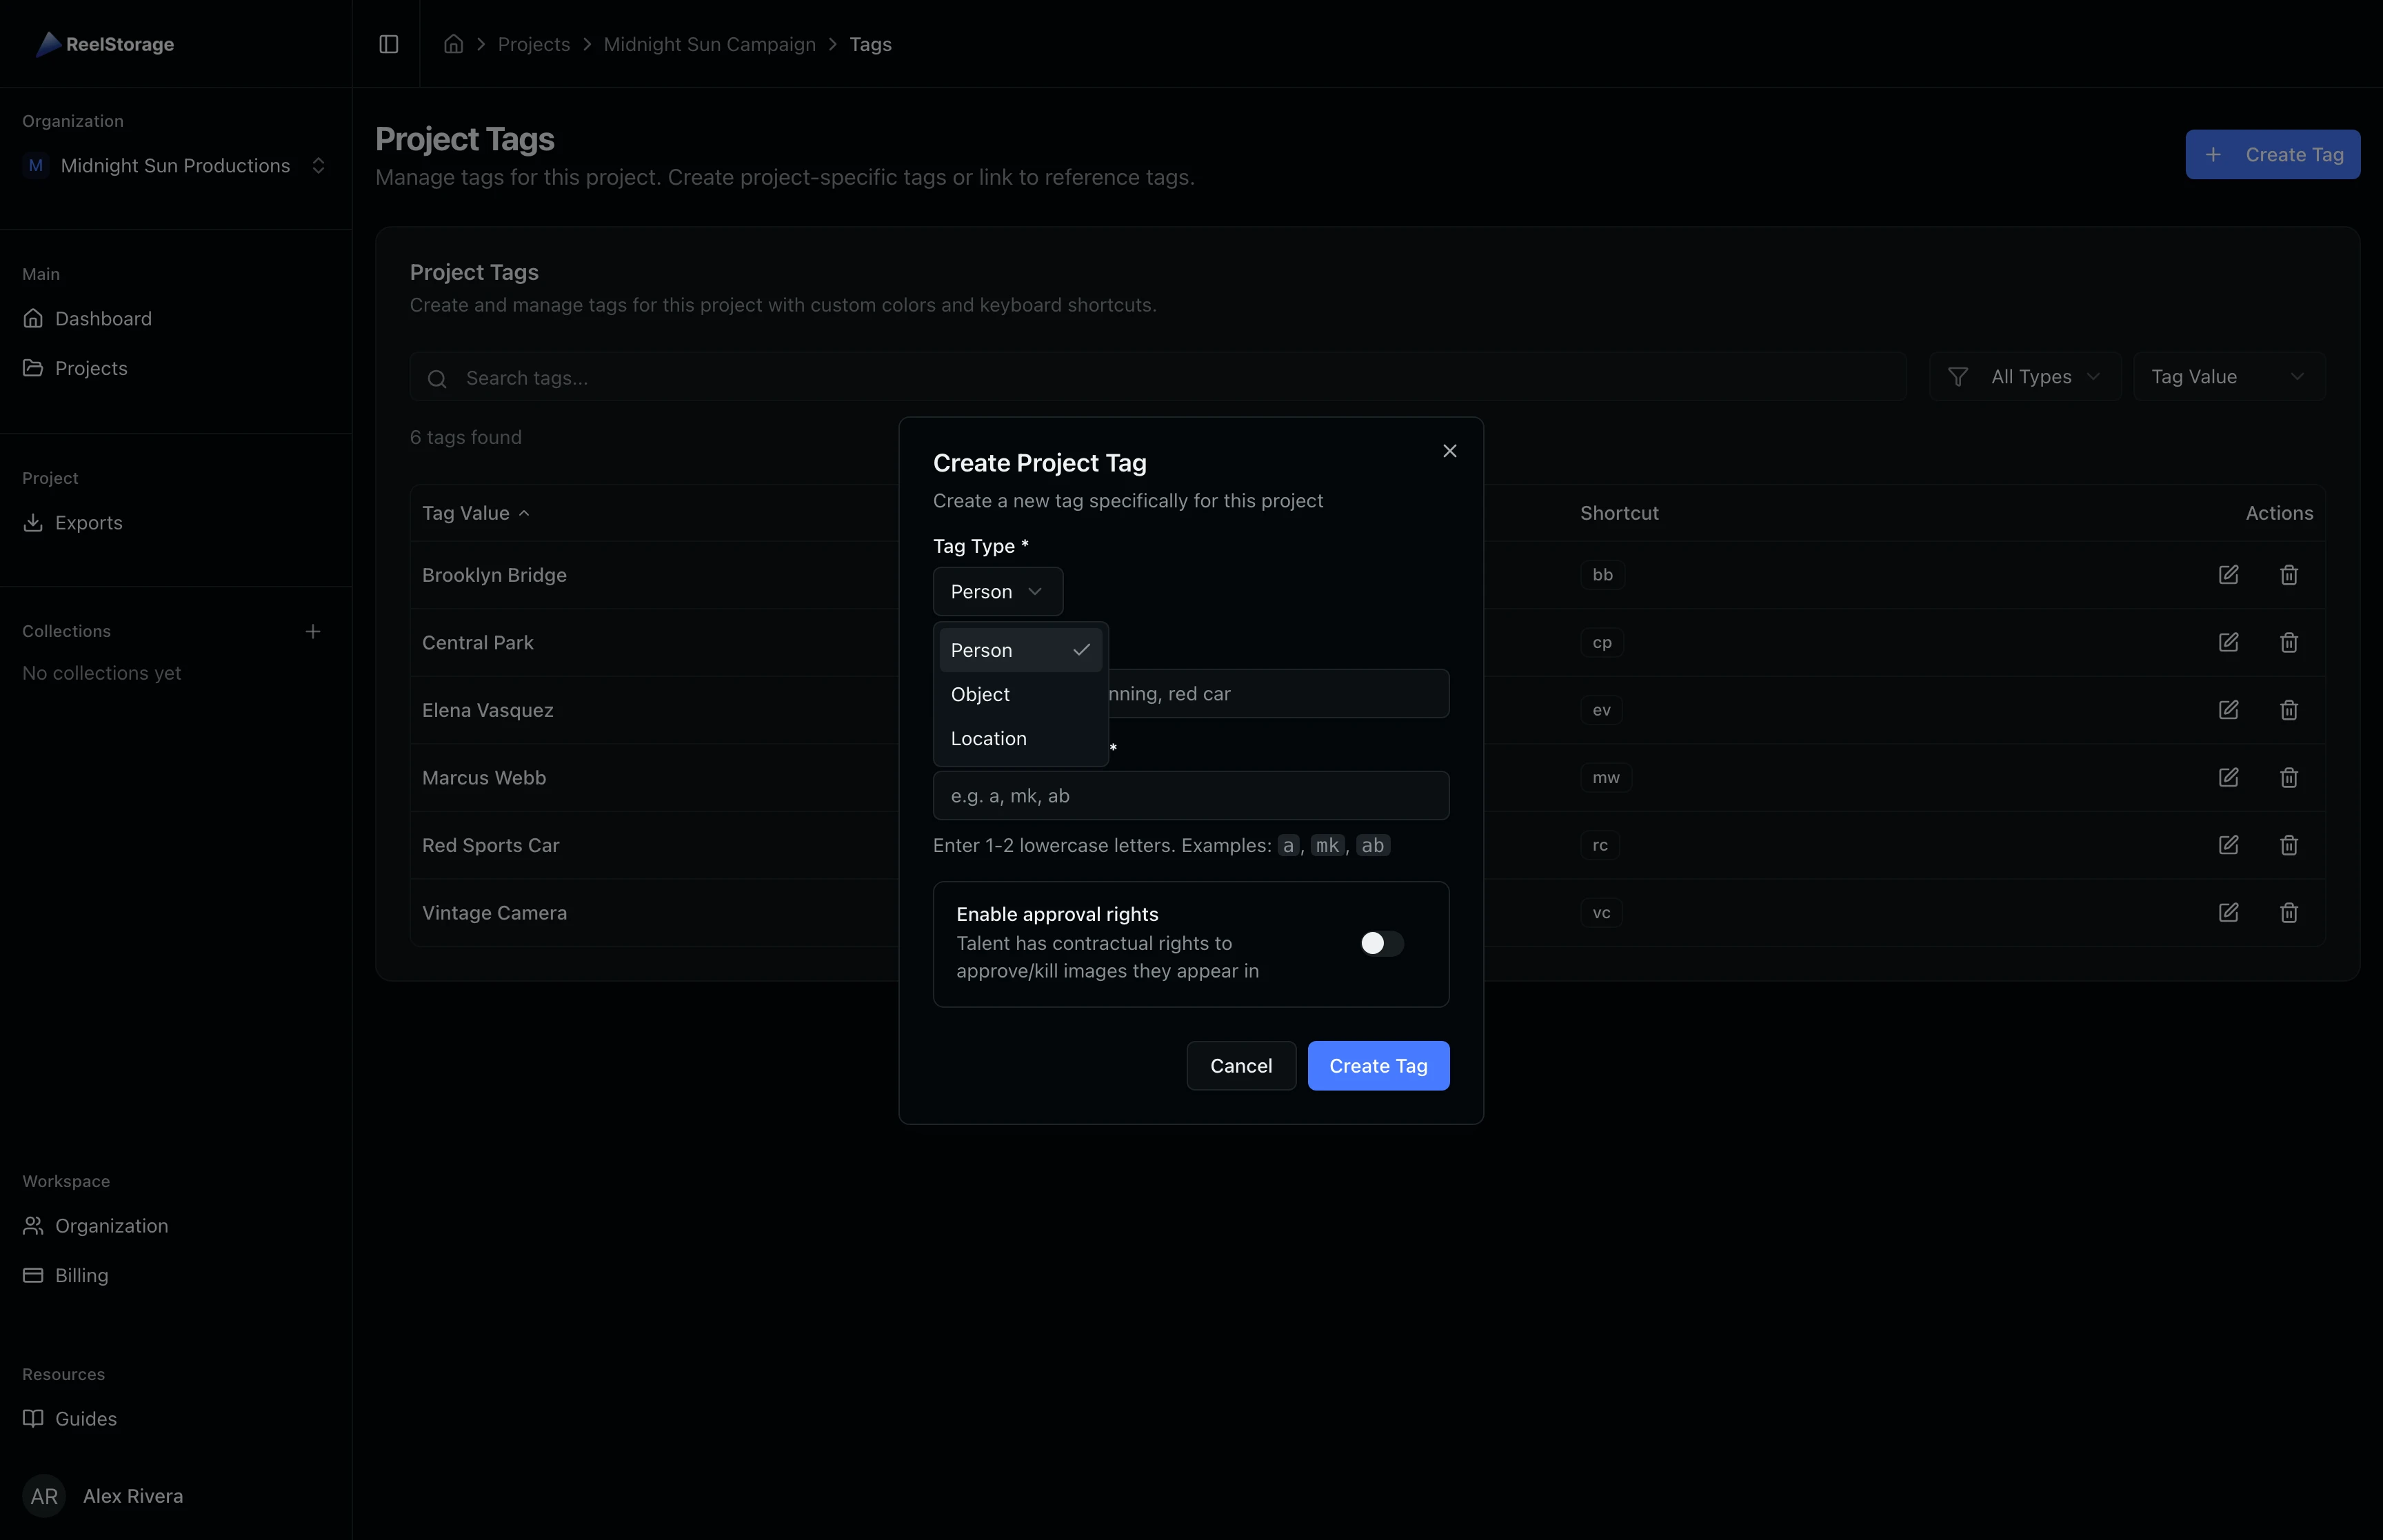Open Guides from the Resources section
The height and width of the screenshot is (1540, 2383).
tap(85, 1418)
